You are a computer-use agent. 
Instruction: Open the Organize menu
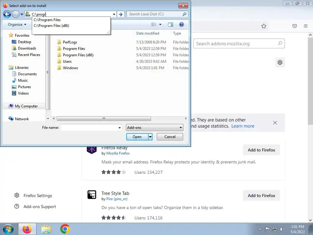click(17, 24)
